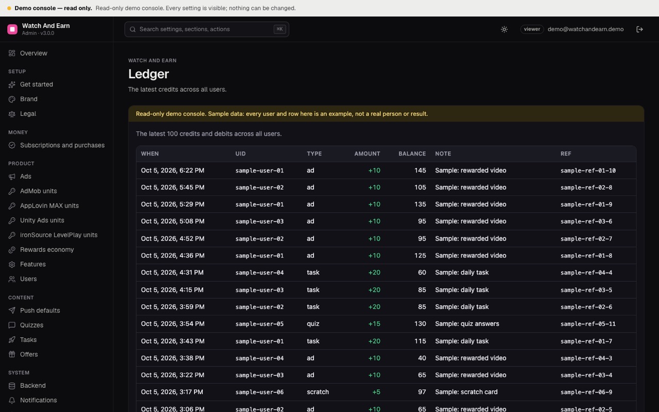Click the AMOUNT column header
The width and height of the screenshot is (659, 412).
367,154
